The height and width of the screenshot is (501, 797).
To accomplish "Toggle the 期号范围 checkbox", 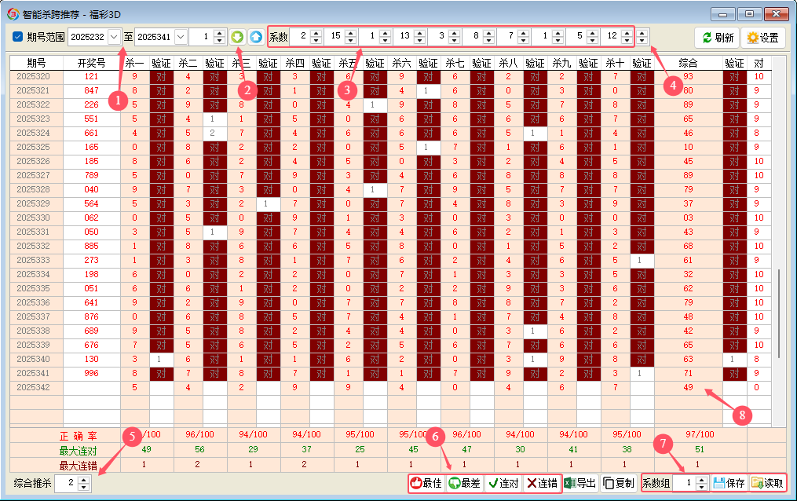I will tap(18, 37).
